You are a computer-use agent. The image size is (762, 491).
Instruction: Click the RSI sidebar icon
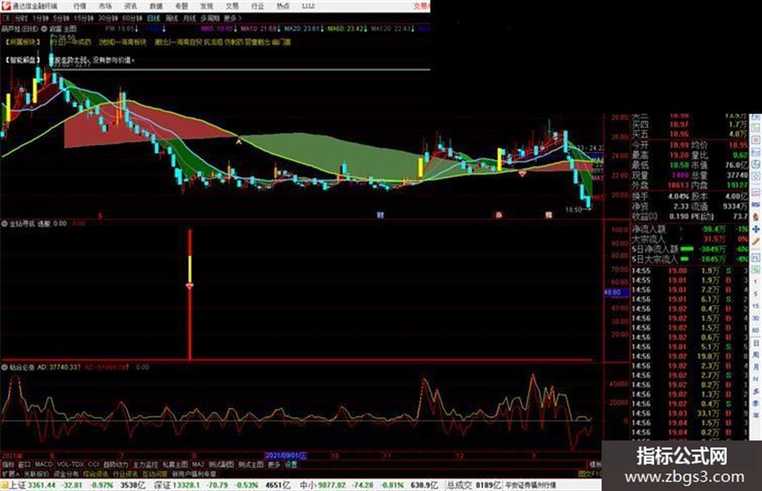tap(756, 205)
